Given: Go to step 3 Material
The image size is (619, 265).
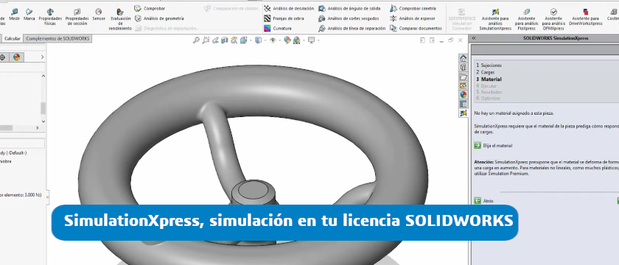Looking at the screenshot, I should (x=489, y=79).
